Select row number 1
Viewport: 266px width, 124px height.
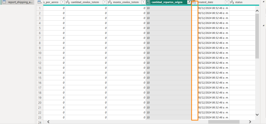coord(40,8)
